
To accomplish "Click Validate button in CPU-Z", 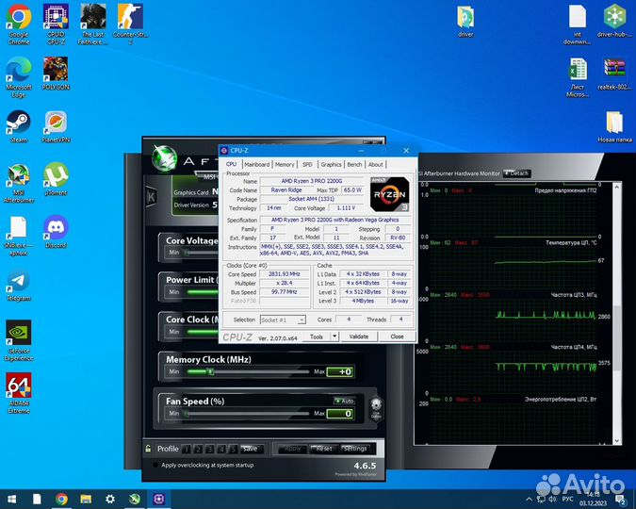I will pos(359,337).
